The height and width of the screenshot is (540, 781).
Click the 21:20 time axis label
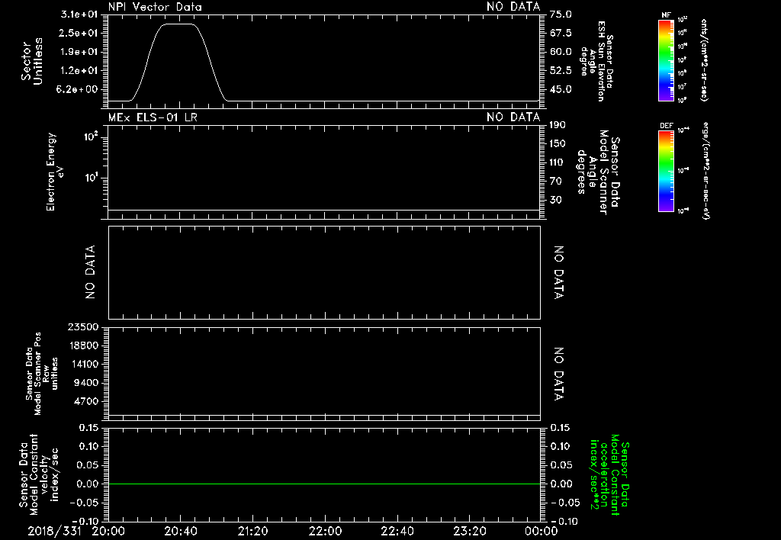252,531
